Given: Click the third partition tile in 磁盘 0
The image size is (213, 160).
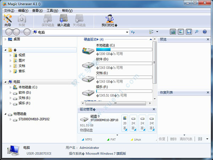Looking at the screenshot, I should point(142,123).
